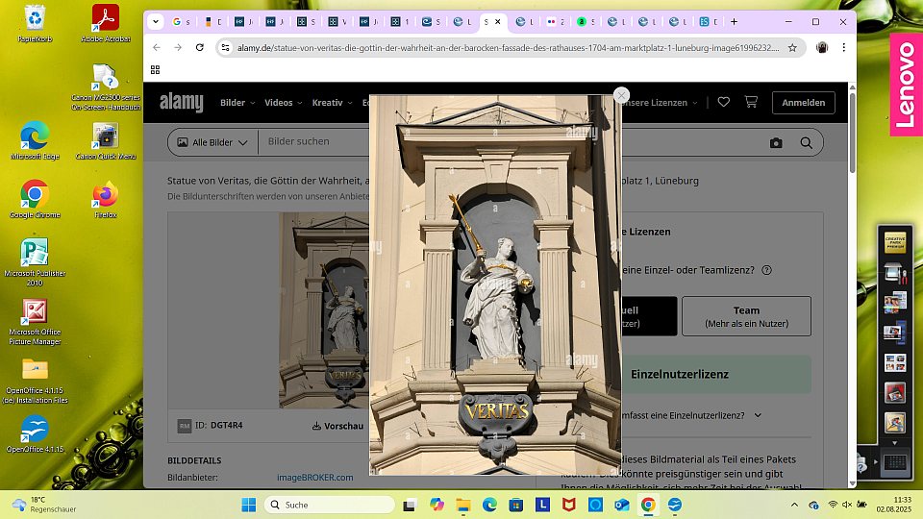This screenshot has width=923, height=519.
Task: Click the Creative Park Premium icon
Action: point(895,243)
